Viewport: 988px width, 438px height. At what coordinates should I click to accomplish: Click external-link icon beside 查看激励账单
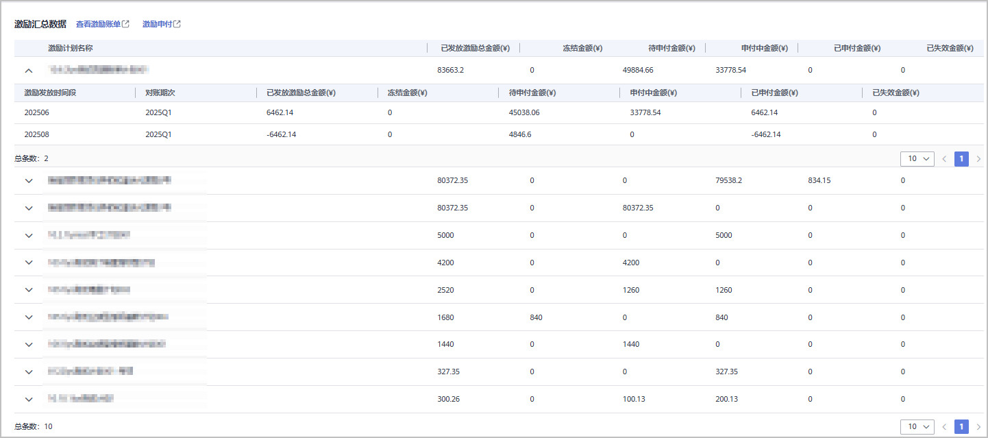click(x=125, y=24)
